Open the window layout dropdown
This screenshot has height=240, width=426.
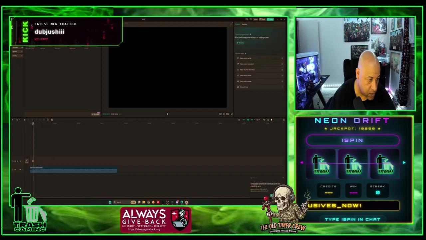249,19
